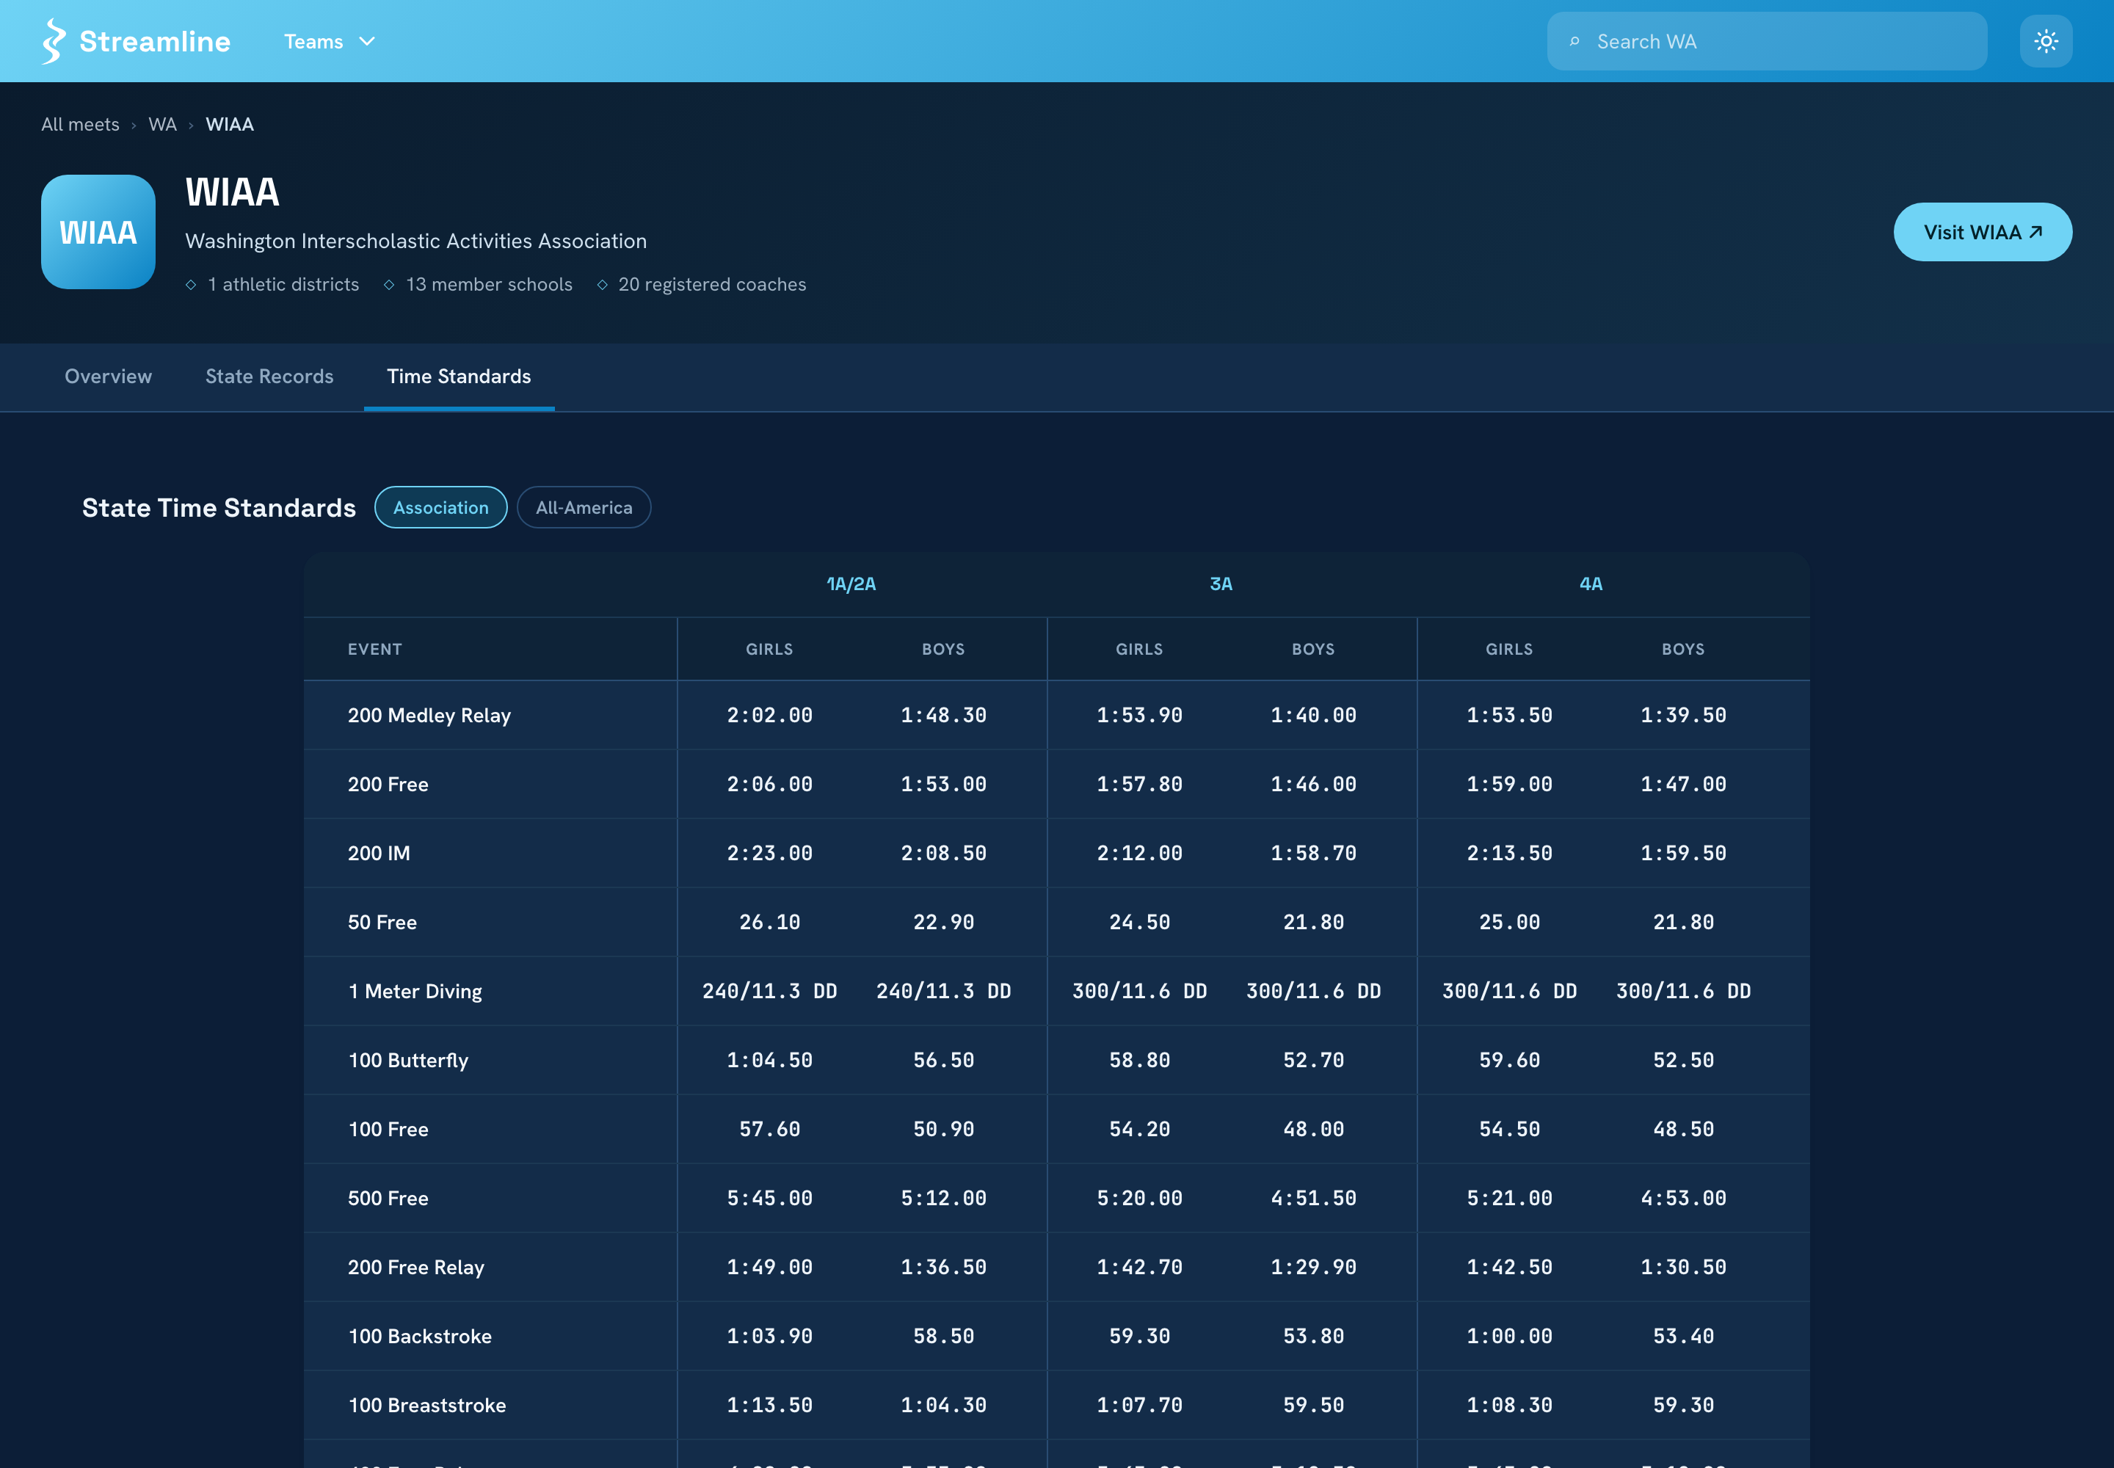Select the Association standards pill
The image size is (2114, 1468).
[440, 508]
